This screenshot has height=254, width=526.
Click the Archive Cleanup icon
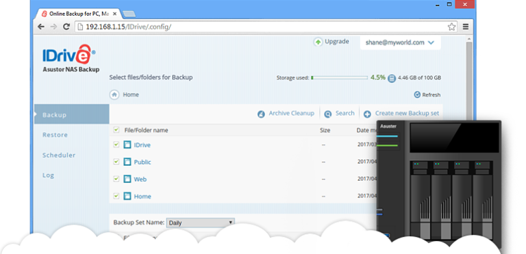261,114
